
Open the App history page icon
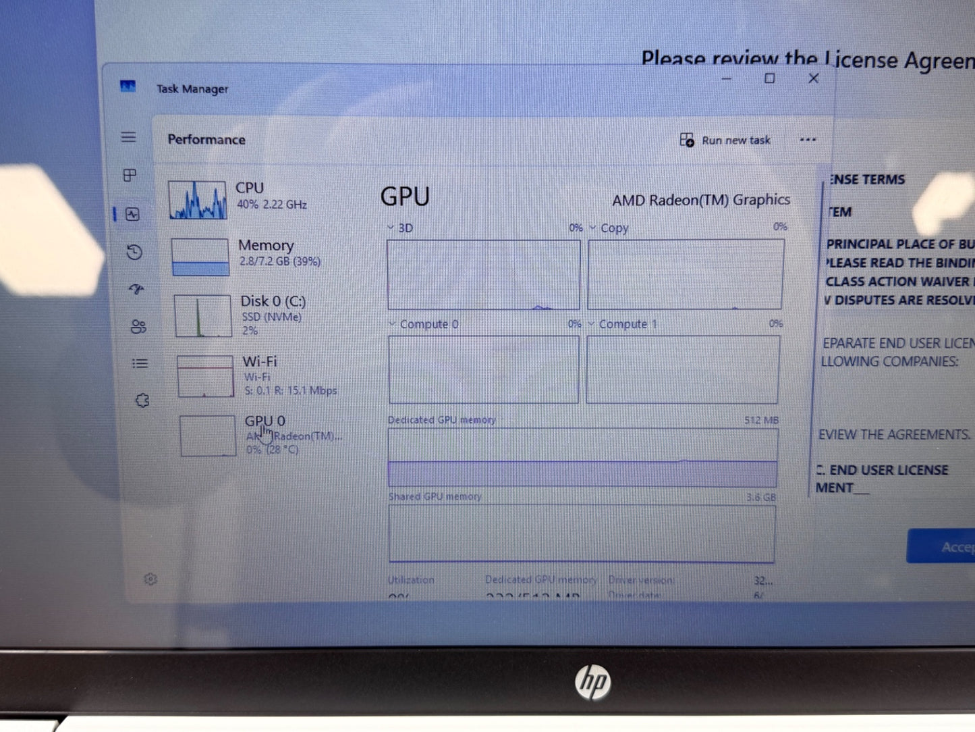click(134, 252)
